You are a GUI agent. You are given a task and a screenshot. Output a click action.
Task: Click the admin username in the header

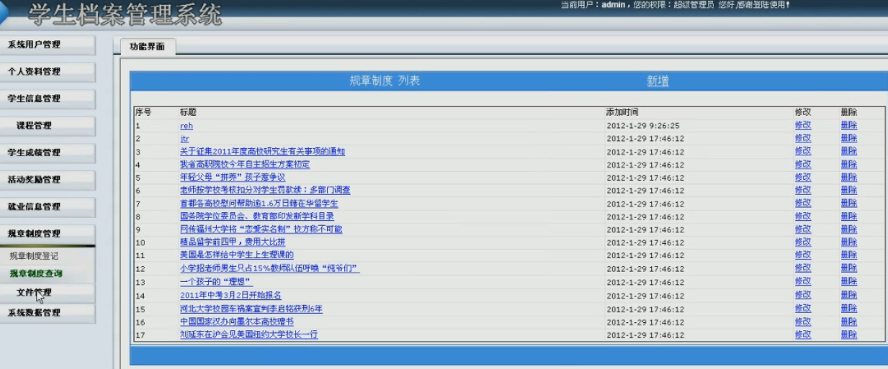pos(614,6)
